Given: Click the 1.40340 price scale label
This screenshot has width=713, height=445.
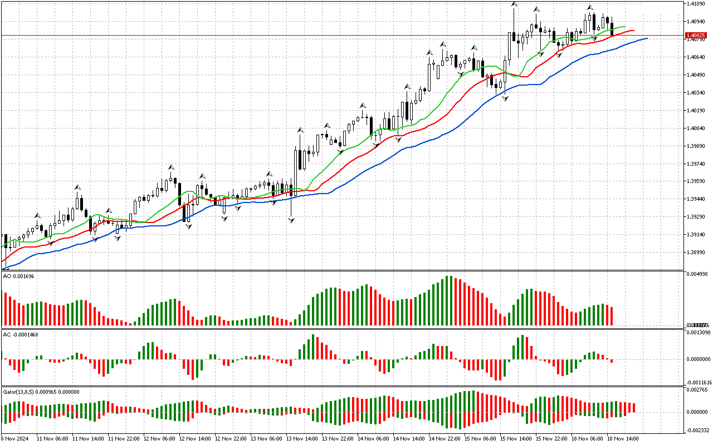Looking at the screenshot, I should coord(696,92).
